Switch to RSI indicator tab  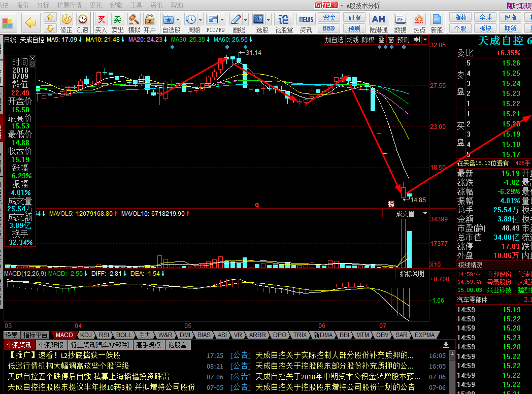104,335
